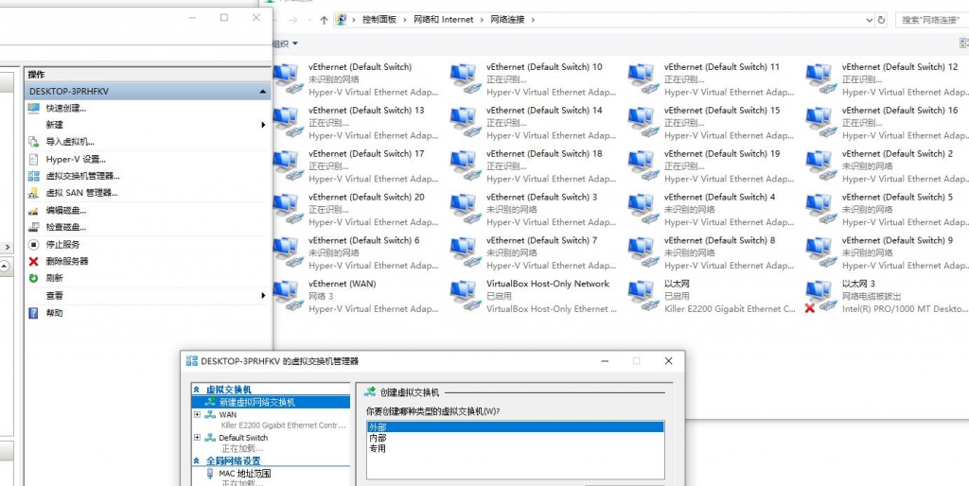Select vEthernet (Default Switch) 5 adapter icon
969x486 pixels.
coord(820,209)
